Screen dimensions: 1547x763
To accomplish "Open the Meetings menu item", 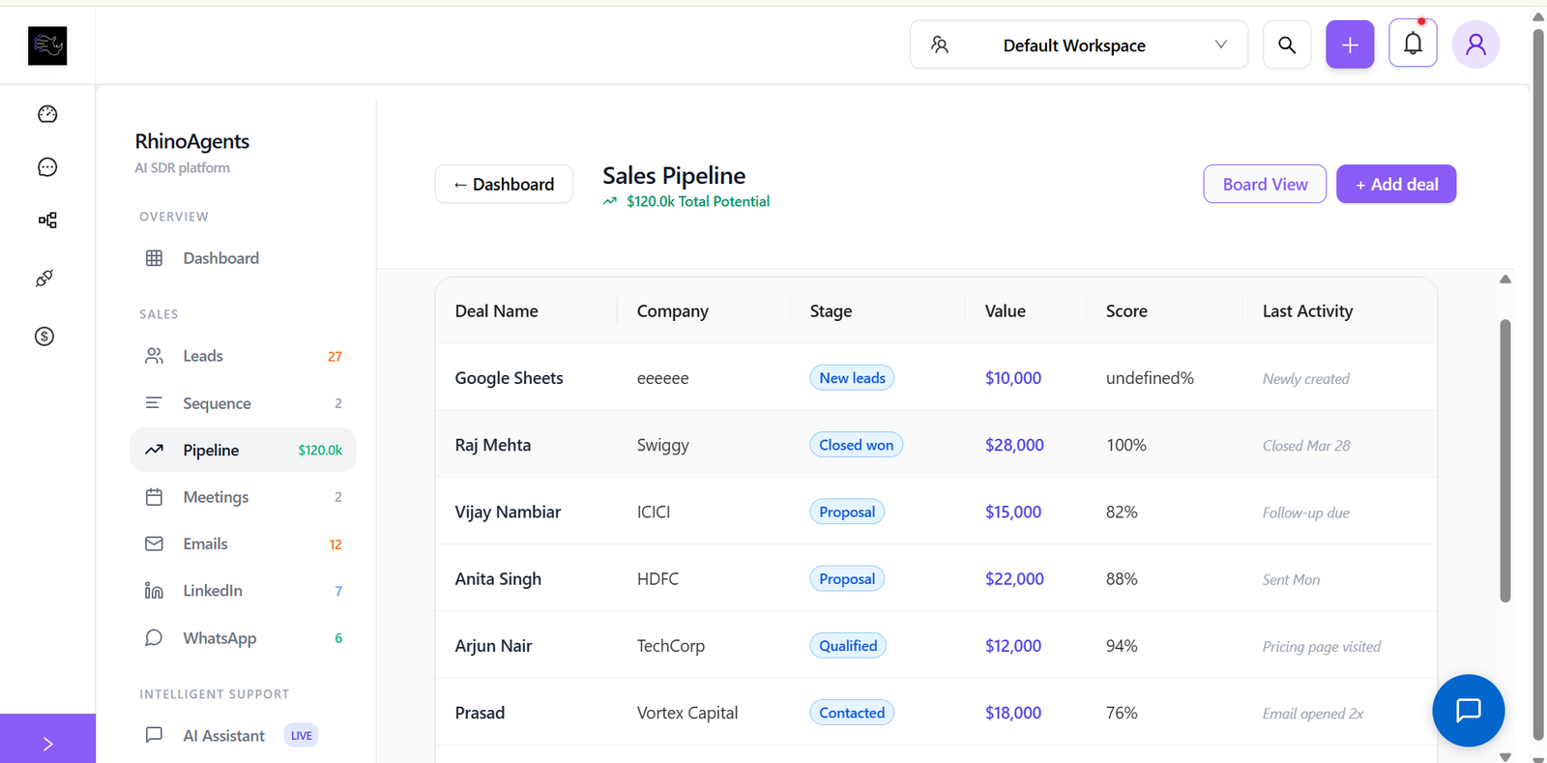I will 243,497.
